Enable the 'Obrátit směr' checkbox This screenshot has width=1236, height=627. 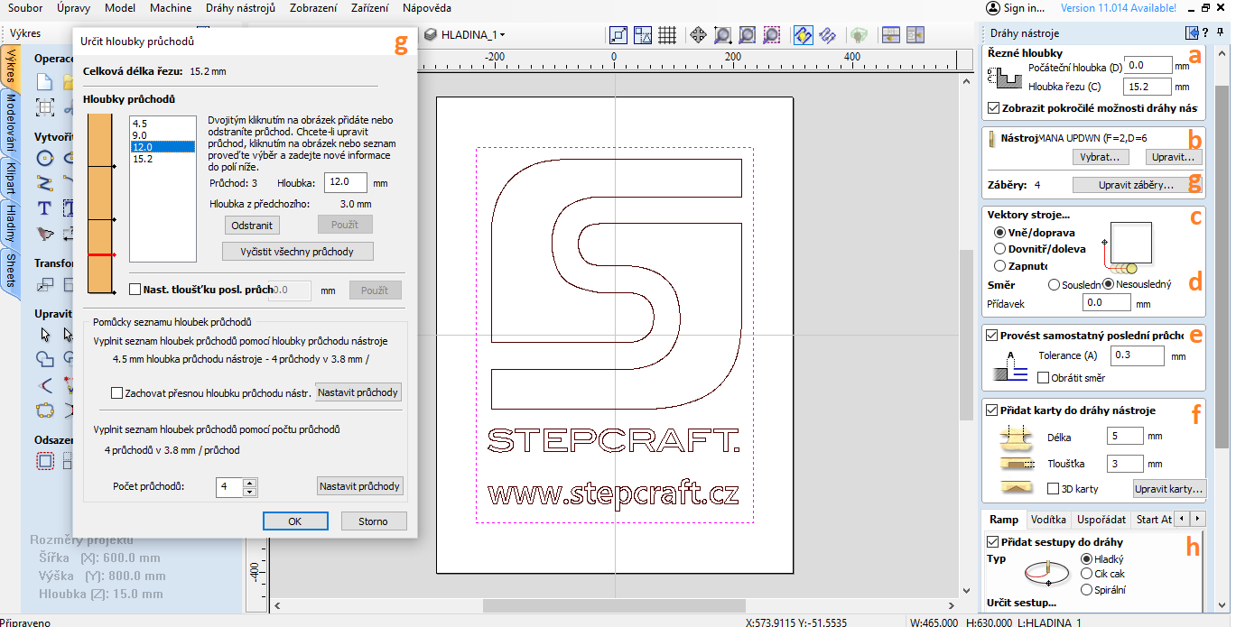1044,378
